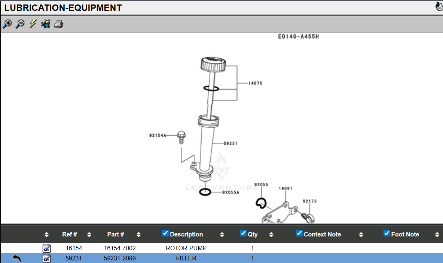Click callout 14075 in the diagram
443x263 pixels.
point(255,83)
